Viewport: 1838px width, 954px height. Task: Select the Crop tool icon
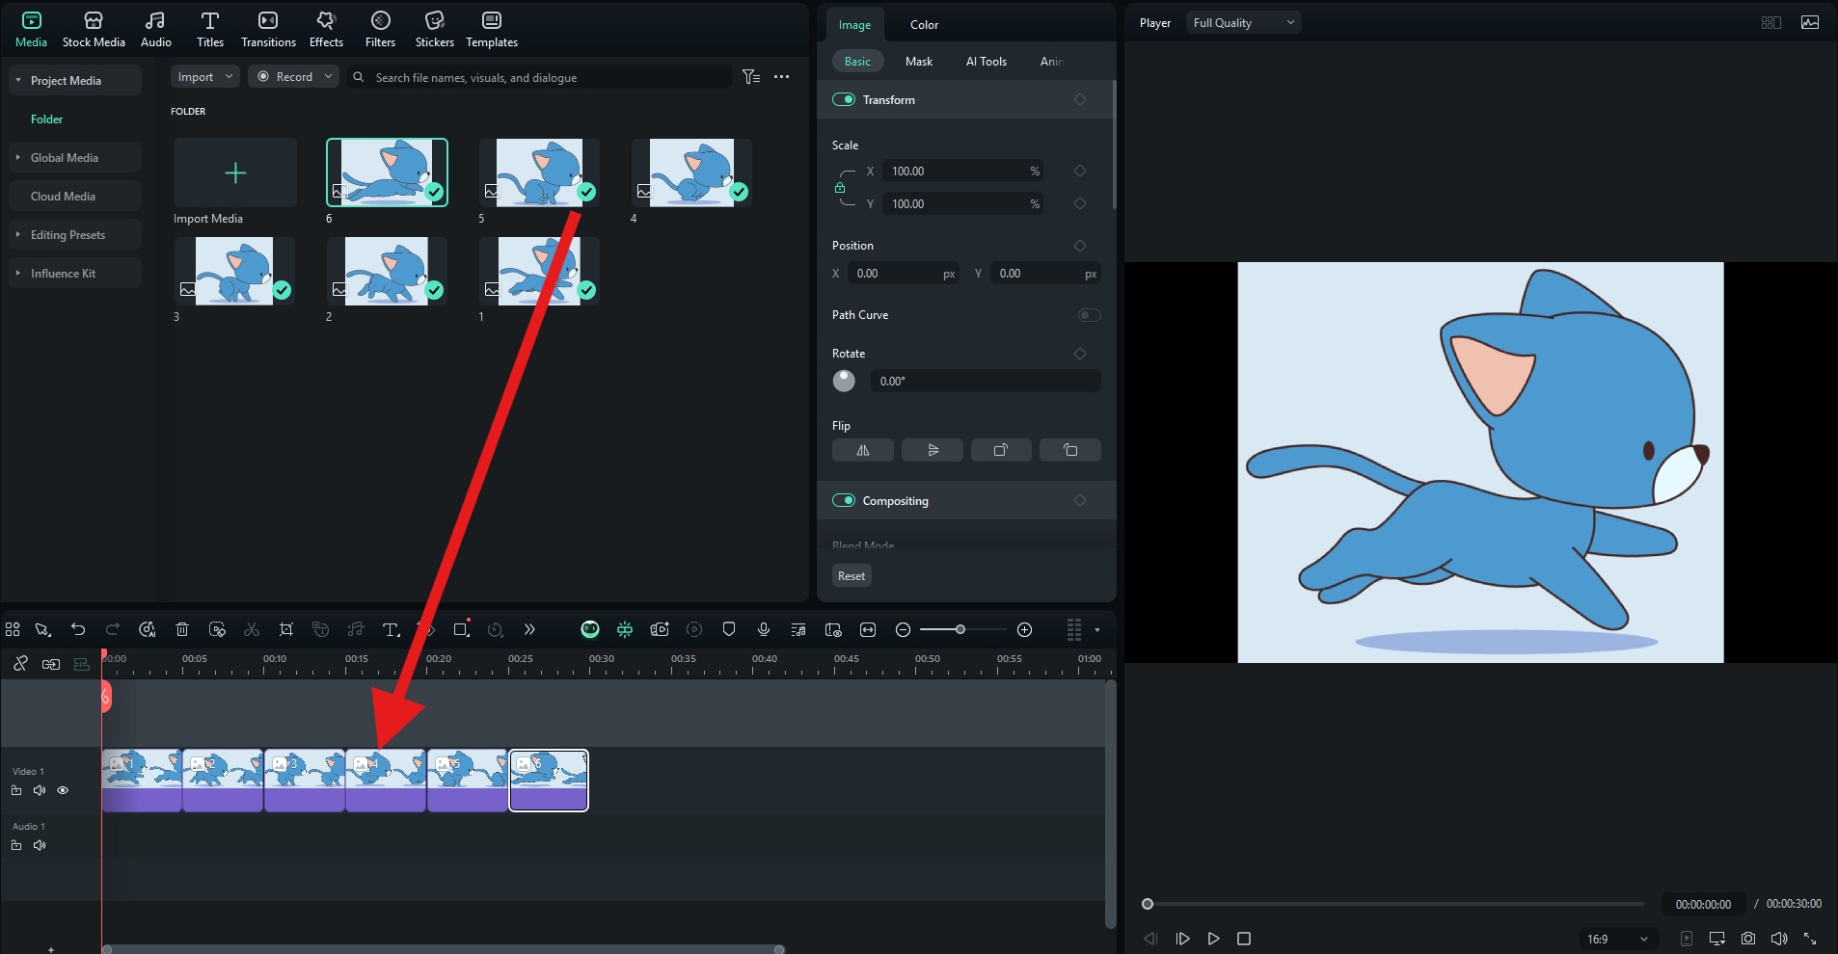[x=286, y=629]
